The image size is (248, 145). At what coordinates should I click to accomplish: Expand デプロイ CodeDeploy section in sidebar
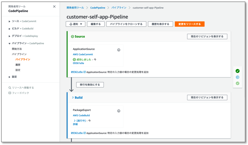pos(10,36)
